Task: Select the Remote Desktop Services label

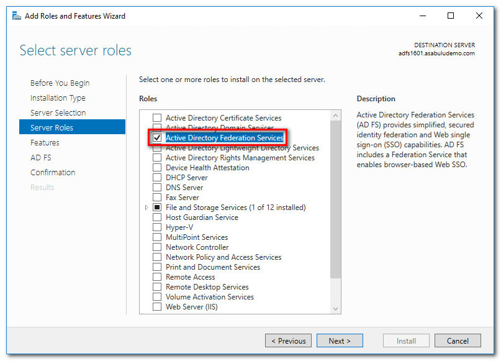Action: pyautogui.click(x=207, y=287)
